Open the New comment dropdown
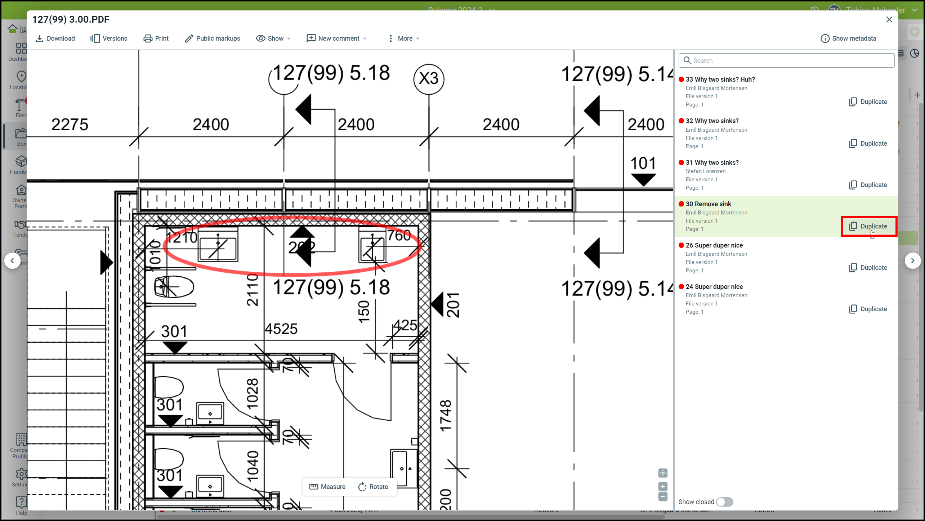Viewport: 925px width, 521px height. [336, 38]
